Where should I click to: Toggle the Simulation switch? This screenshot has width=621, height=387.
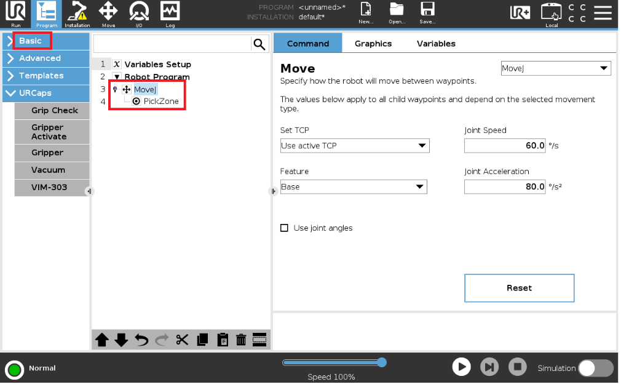point(596,369)
